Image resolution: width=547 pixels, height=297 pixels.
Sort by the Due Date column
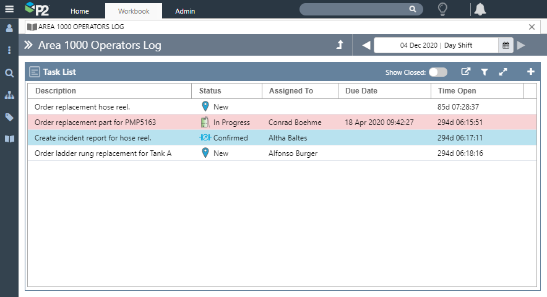361,91
